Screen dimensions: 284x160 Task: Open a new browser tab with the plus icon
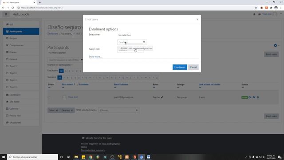point(40,3)
